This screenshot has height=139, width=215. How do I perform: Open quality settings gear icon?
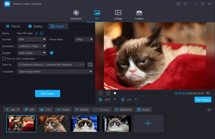[52, 53]
